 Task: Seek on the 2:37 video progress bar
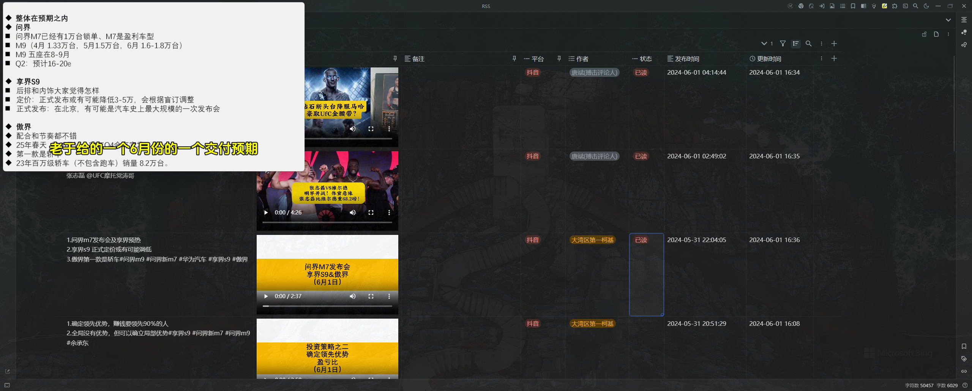click(x=327, y=306)
